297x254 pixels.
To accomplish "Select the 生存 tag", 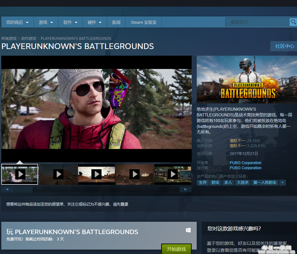I will pos(203,183).
